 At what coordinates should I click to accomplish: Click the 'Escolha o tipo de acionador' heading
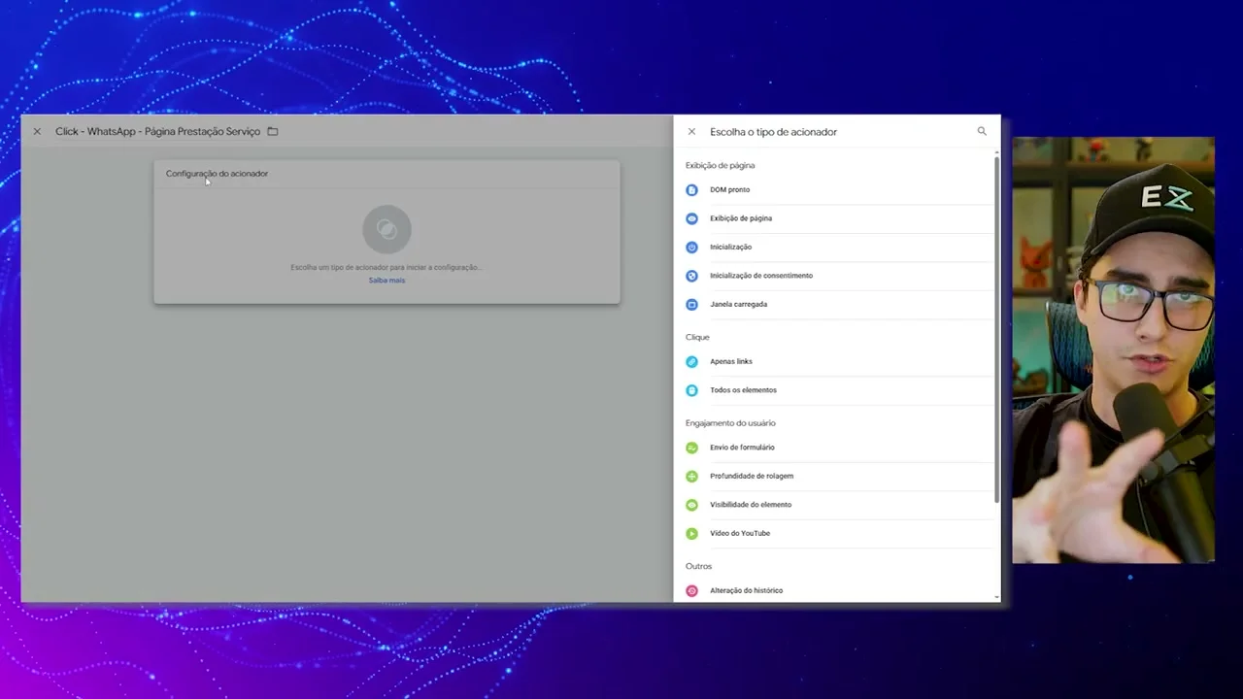pyautogui.click(x=773, y=132)
